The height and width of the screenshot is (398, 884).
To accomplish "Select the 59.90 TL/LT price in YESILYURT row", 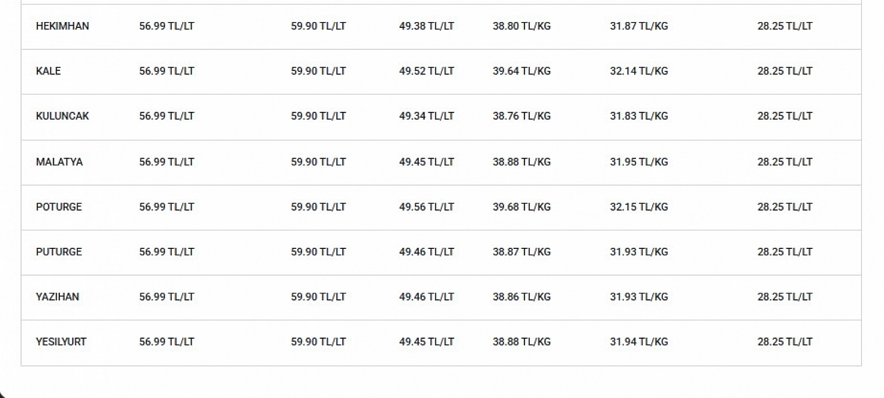I will pos(318,342).
